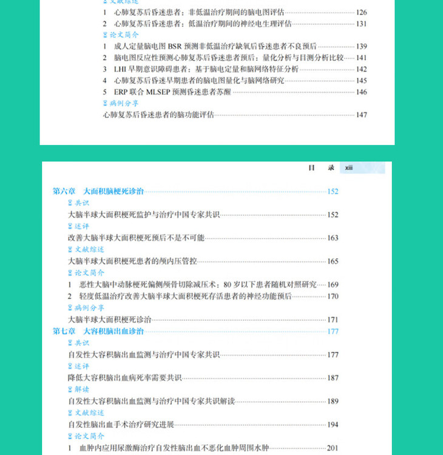Viewport: 443px width, 455px height.
Task: Click the '论文简介' heading under chapter seven
Action: (86, 436)
